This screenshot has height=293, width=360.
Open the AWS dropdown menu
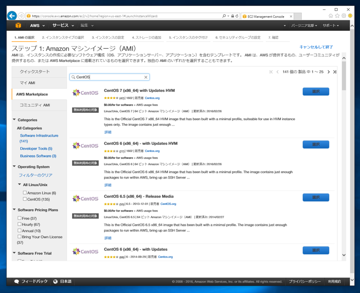[x=37, y=26]
